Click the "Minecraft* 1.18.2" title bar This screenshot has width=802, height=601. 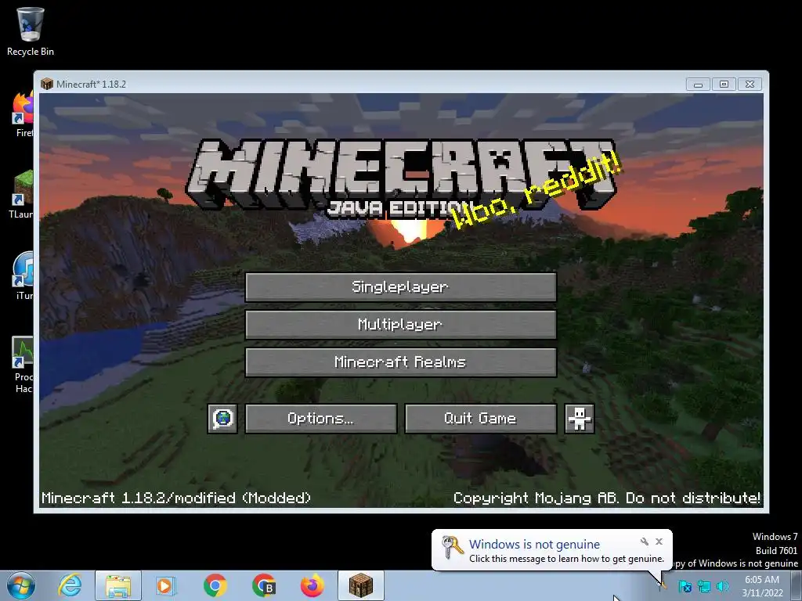tap(91, 84)
